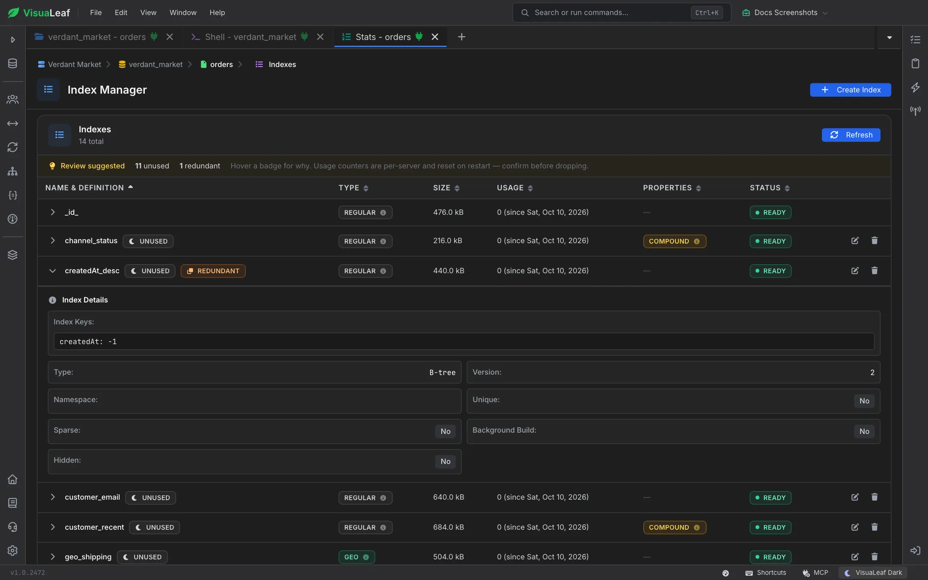928x580 pixels.
Task: Click the orders breadcrumb link
Action: click(x=221, y=64)
